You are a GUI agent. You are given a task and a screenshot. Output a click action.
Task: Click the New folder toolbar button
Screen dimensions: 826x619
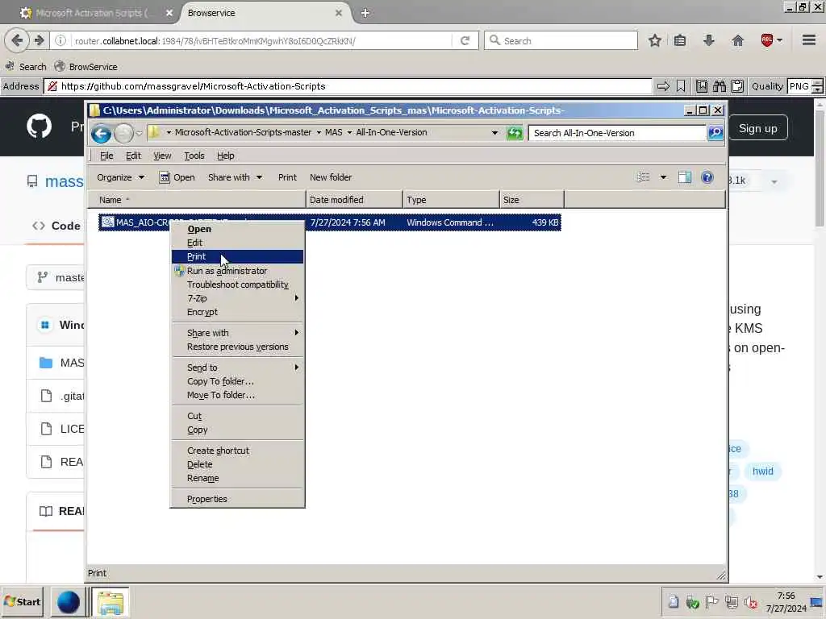[x=331, y=177]
